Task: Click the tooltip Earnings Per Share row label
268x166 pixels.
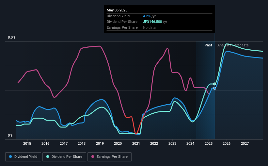Action: [x=122, y=27]
